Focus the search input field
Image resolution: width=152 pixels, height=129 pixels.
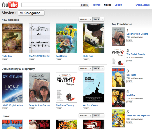[50, 5]
